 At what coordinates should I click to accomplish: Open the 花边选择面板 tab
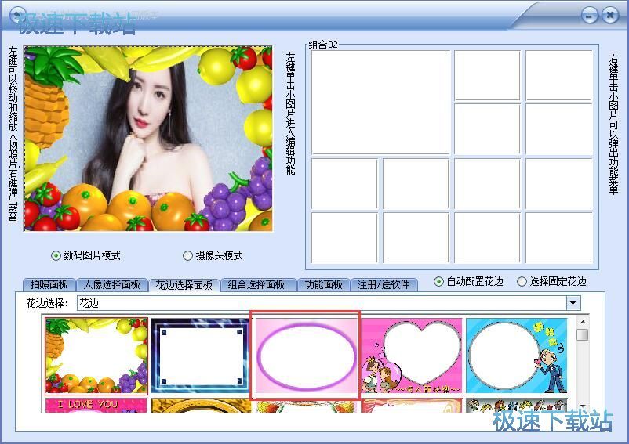(184, 285)
